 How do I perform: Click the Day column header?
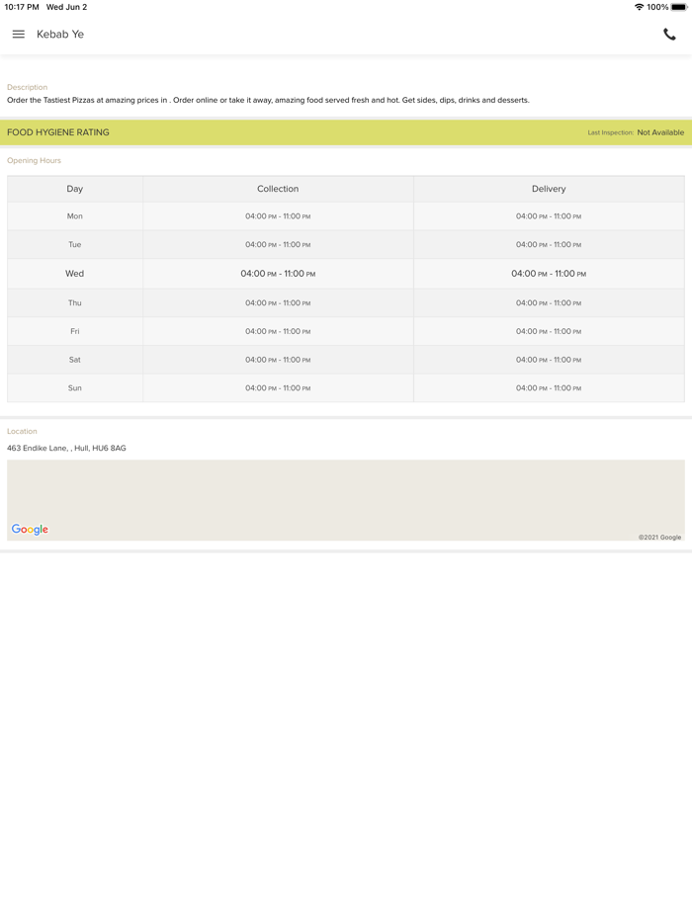[x=75, y=189]
